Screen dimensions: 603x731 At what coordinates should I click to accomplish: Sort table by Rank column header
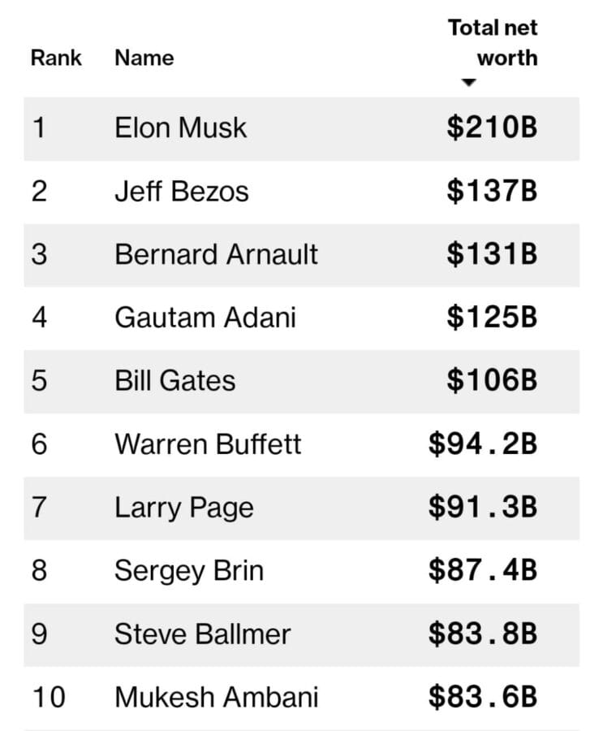tap(56, 58)
